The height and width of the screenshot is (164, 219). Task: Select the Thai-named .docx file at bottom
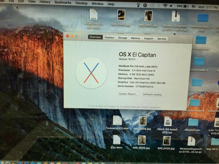point(117,140)
